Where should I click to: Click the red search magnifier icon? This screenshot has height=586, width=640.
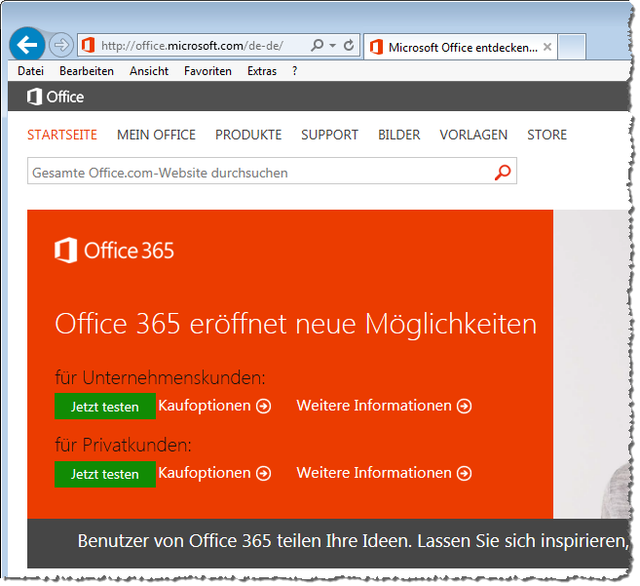pos(503,172)
